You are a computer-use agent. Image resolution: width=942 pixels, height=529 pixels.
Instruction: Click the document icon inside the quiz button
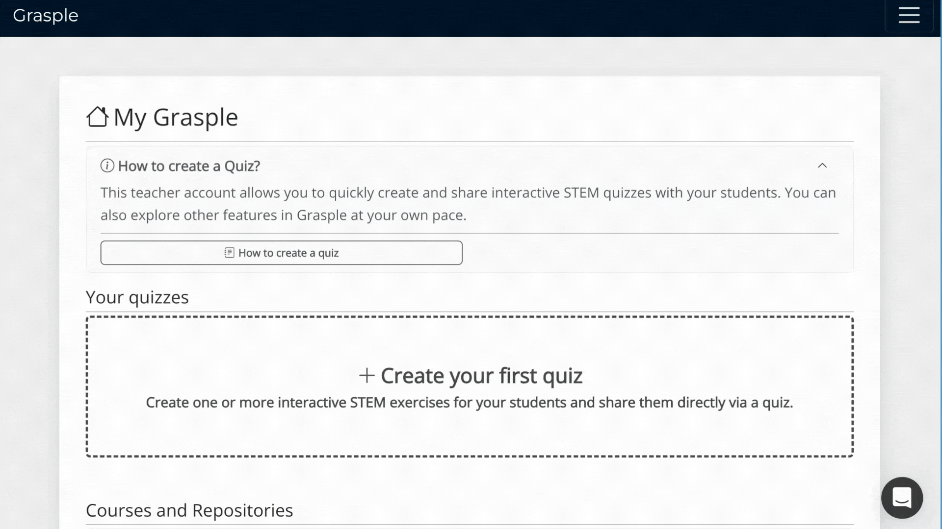(229, 252)
